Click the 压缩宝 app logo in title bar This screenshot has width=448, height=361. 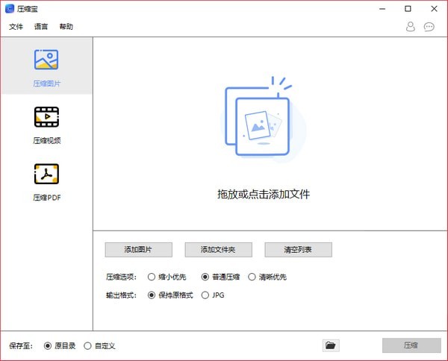tap(9, 9)
